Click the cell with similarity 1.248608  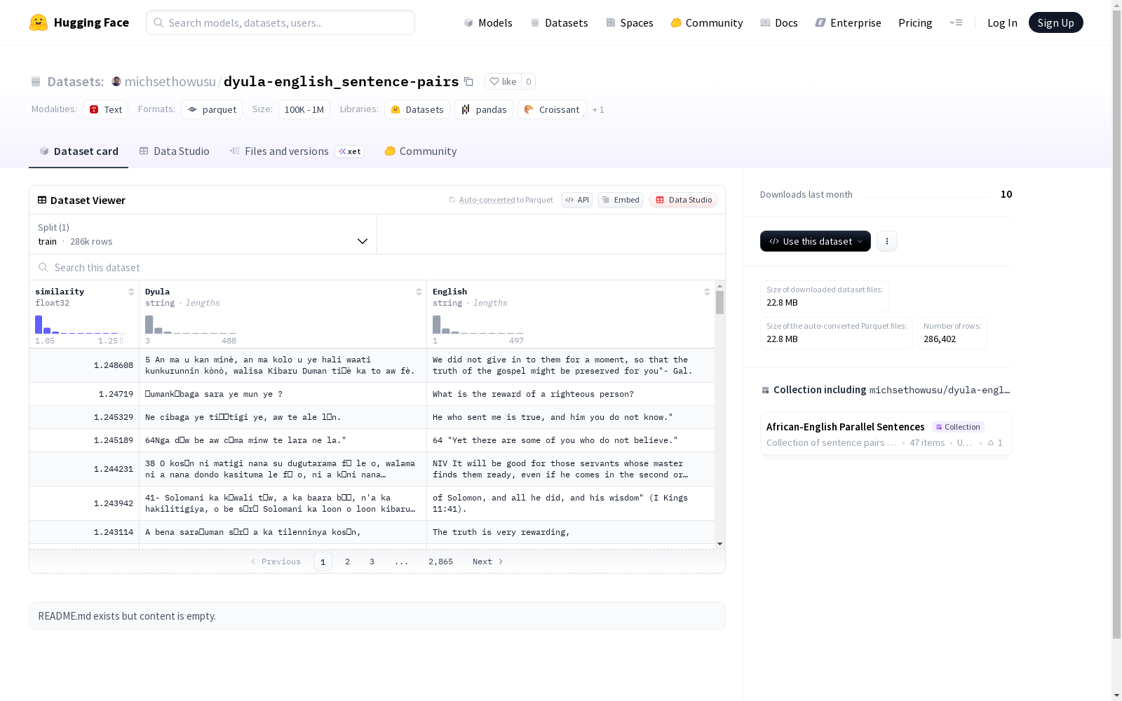coord(84,365)
